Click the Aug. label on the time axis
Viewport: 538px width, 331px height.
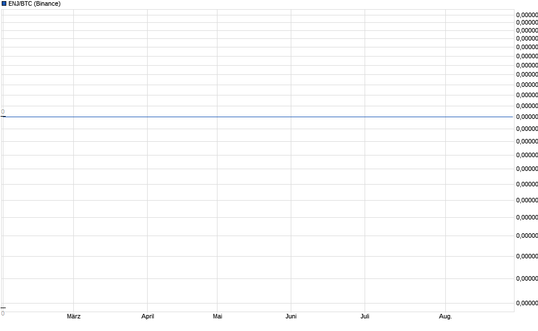pos(445,316)
